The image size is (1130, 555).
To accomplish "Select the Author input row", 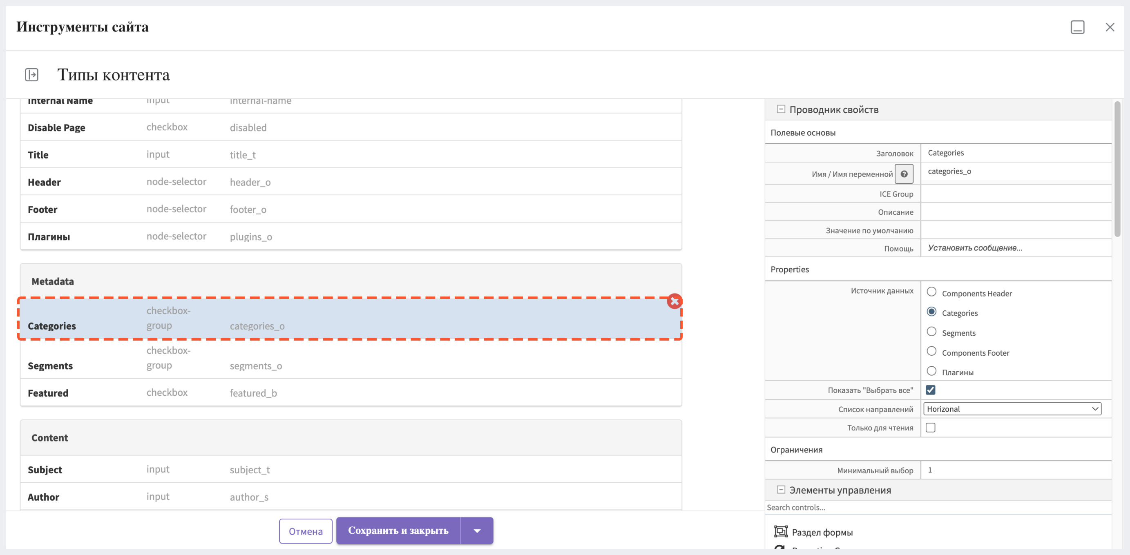I will click(x=350, y=496).
